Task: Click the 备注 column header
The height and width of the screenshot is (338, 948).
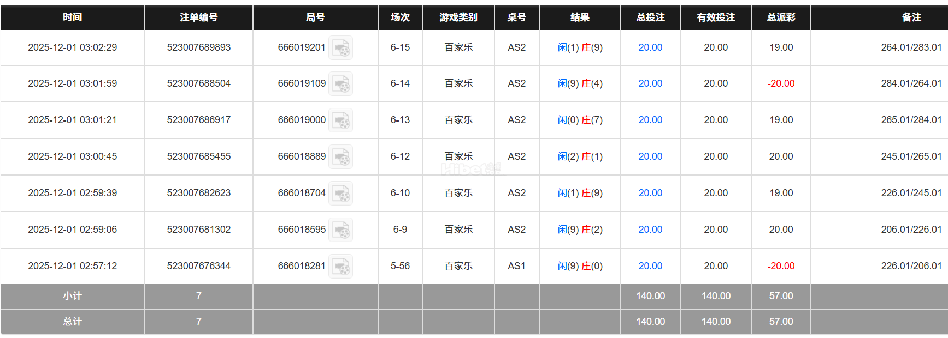Action: [x=911, y=17]
